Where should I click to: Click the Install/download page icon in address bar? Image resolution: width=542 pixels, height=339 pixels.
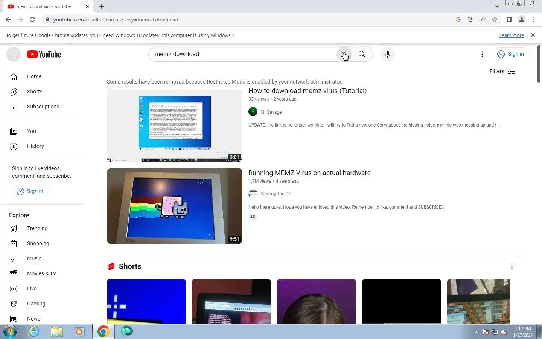click(470, 20)
